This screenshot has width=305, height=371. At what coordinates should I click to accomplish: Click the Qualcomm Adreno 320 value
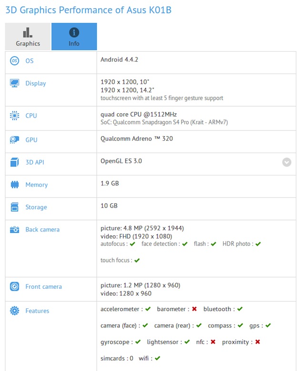[x=137, y=139]
